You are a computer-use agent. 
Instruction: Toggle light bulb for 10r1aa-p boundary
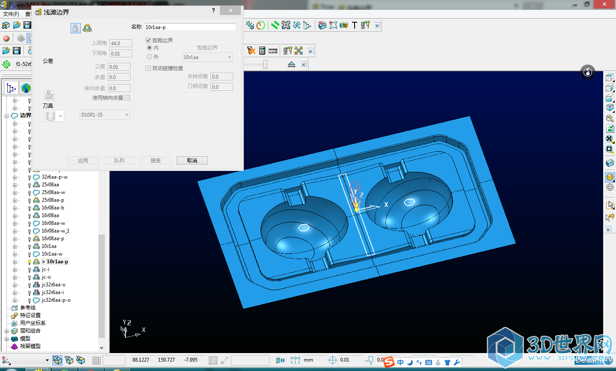click(x=30, y=262)
